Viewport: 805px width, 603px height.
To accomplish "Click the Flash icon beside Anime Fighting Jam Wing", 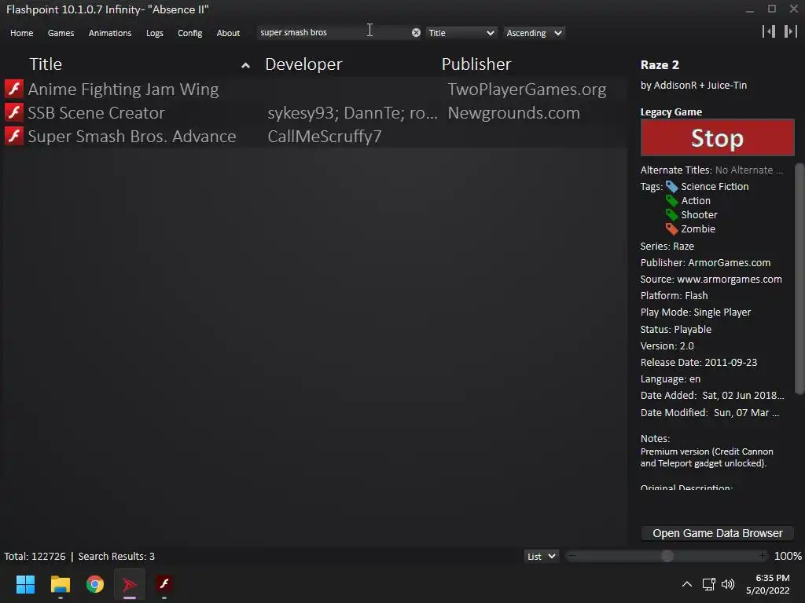I will click(14, 89).
